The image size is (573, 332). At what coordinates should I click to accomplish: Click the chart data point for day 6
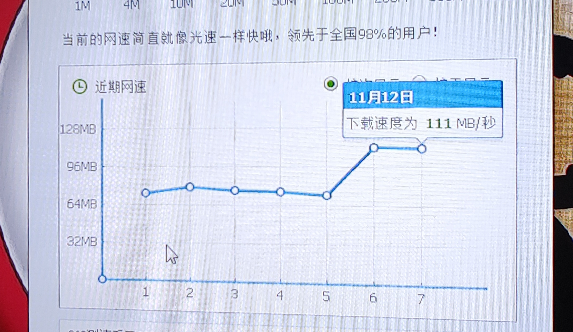374,148
